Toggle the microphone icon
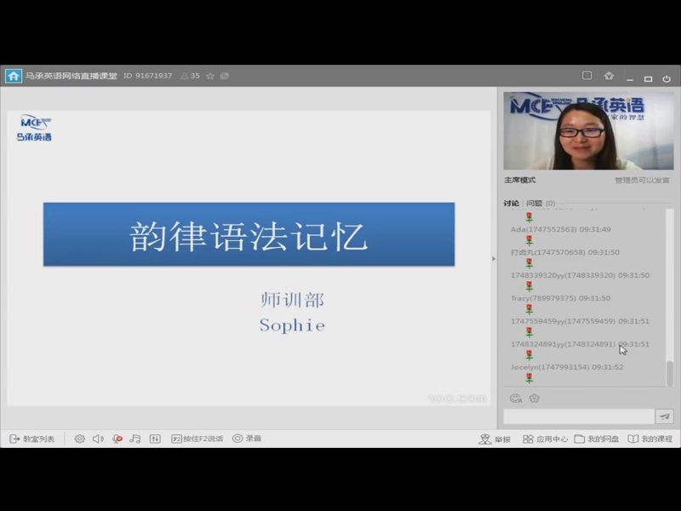Image resolution: width=681 pixels, height=511 pixels. pyautogui.click(x=117, y=439)
